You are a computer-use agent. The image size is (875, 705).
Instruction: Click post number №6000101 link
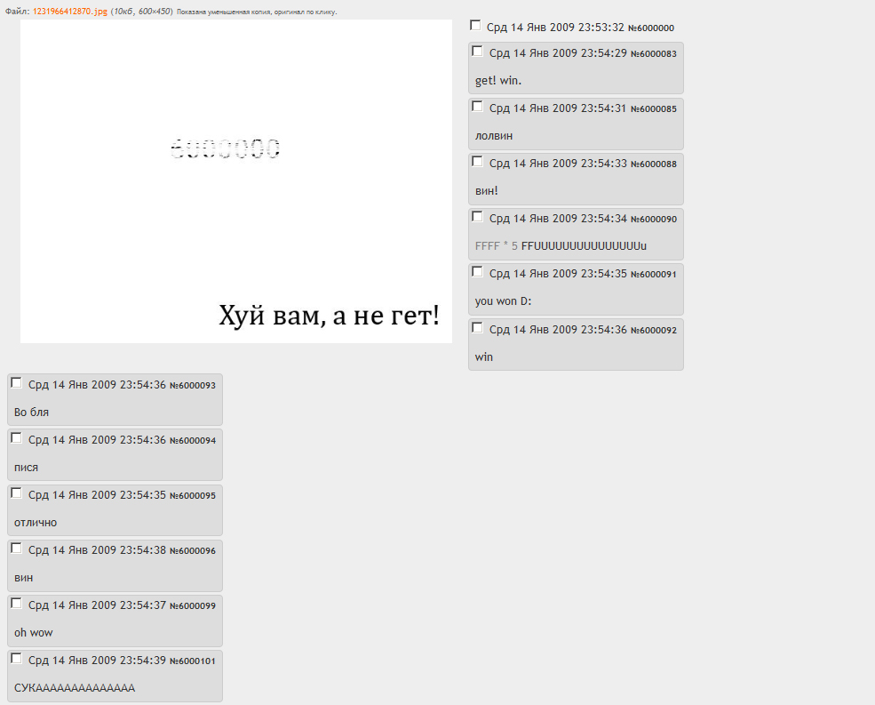192,661
